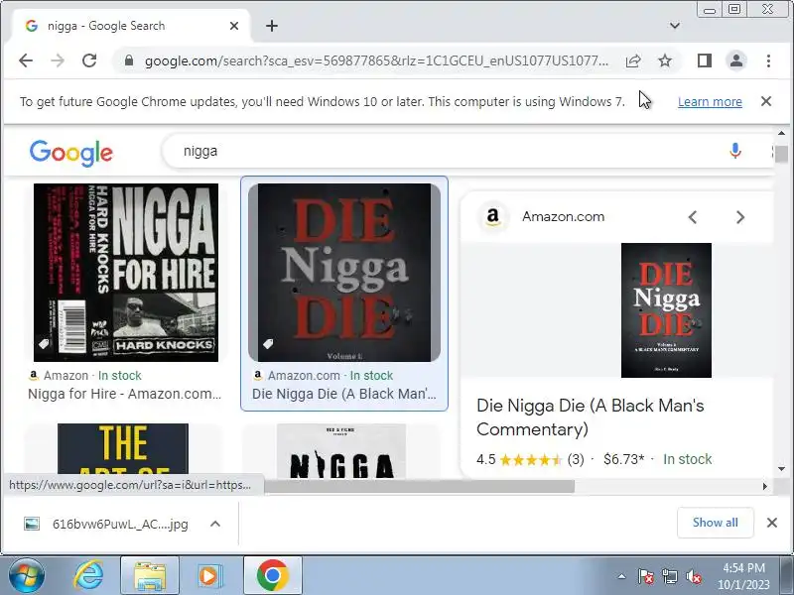The image size is (794, 595).
Task: Click the browser back arrow
Action: [x=26, y=60]
